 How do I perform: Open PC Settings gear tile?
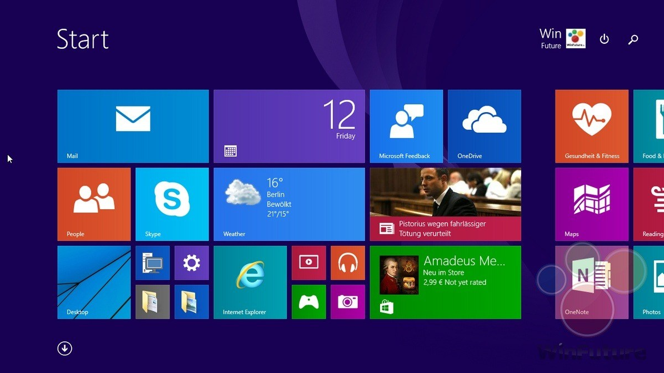tap(191, 263)
